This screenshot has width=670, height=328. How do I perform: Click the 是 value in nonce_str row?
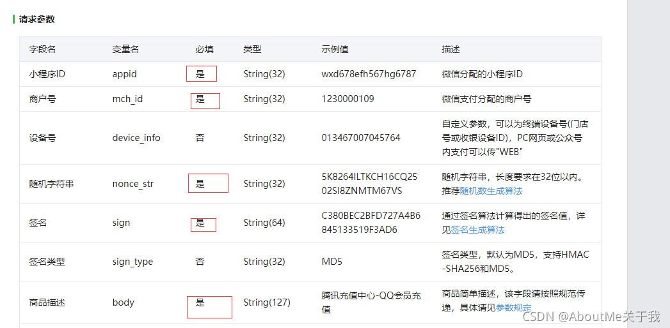200,184
